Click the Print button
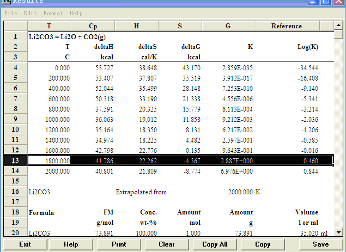 coord(119,244)
